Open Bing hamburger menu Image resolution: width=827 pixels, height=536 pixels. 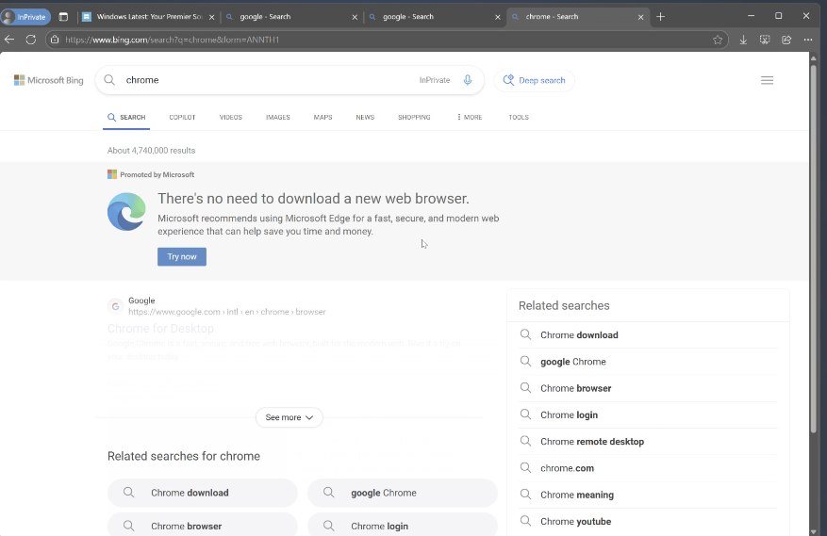[767, 81]
